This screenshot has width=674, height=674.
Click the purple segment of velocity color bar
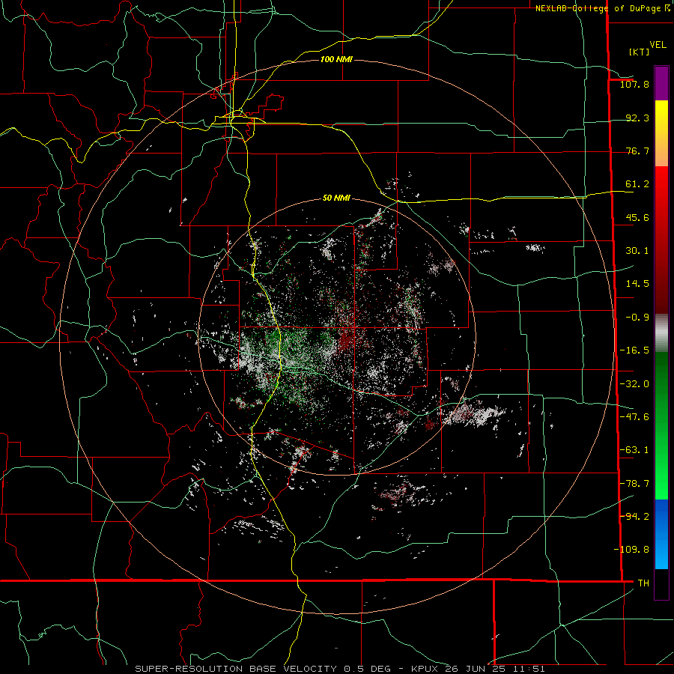point(661,84)
